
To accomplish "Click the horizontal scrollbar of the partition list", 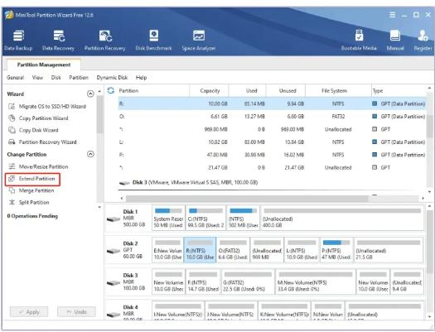I will coord(247,199).
